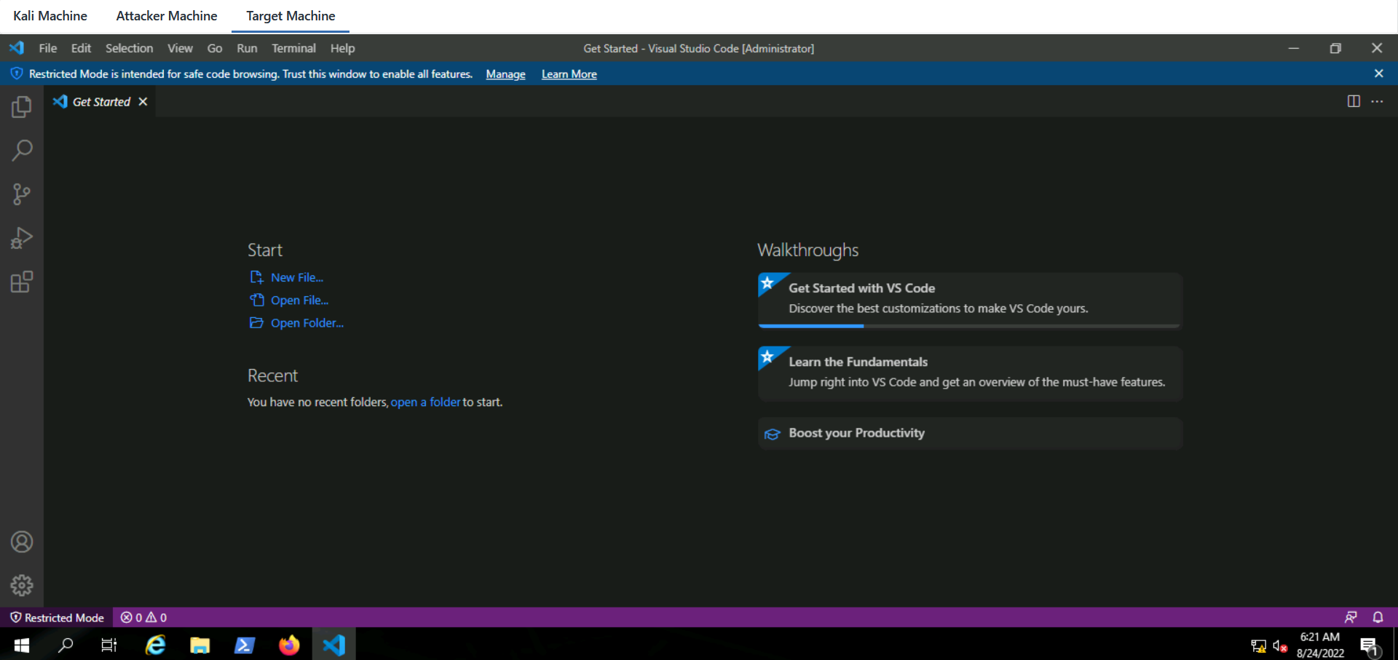Open Learn the Fundamentals walkthrough
Viewport: 1398px width, 660px height.
coord(970,373)
